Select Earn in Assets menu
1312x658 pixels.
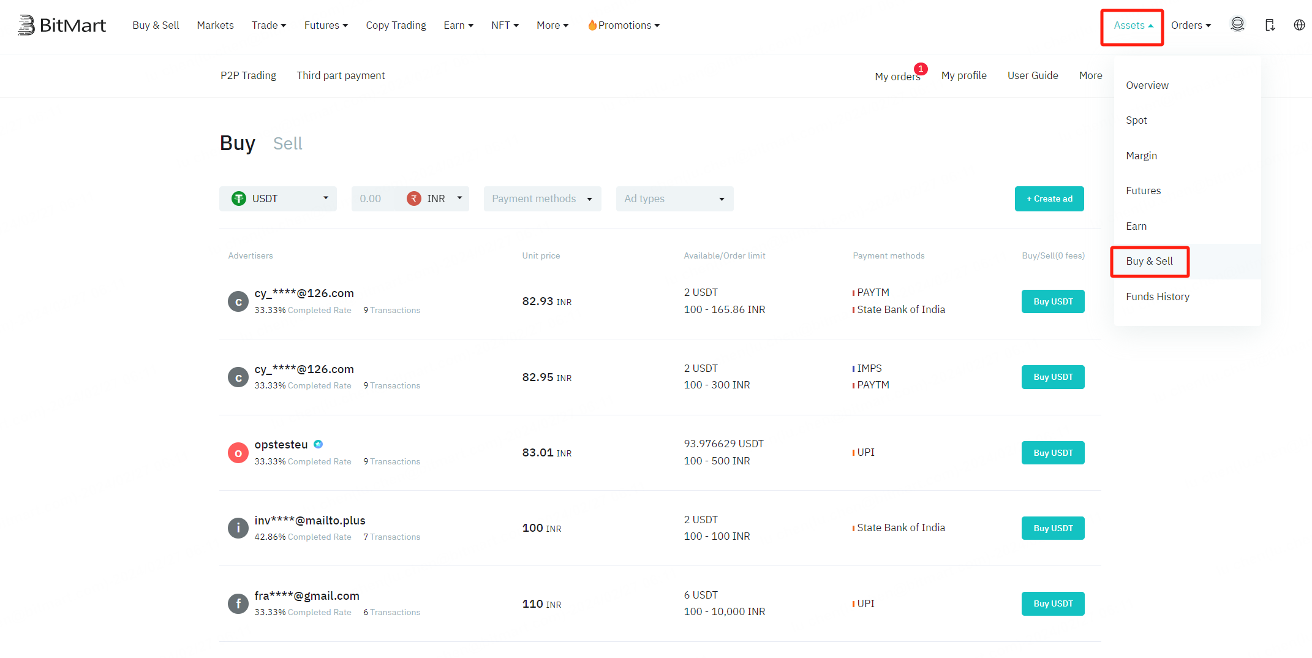pos(1187,226)
